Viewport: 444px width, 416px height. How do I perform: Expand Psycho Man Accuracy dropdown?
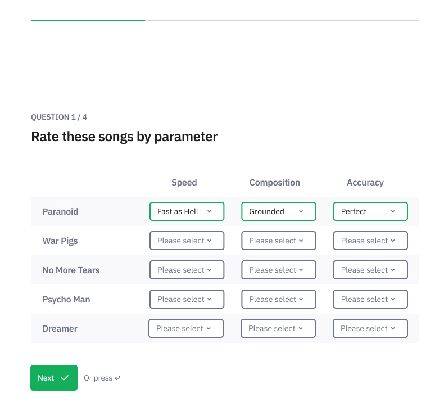coord(370,299)
